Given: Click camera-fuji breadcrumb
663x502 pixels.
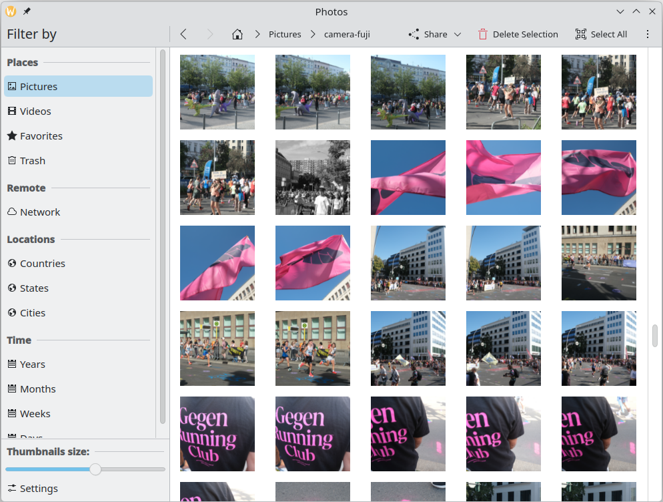Looking at the screenshot, I should 347,34.
